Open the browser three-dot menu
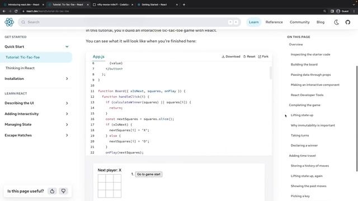Viewport: 358px width, 201px height. click(x=354, y=11)
